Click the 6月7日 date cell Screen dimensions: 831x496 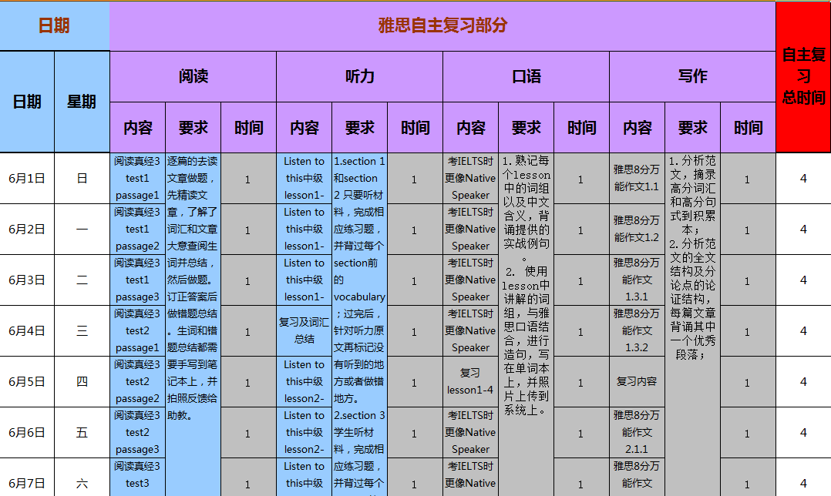[x=27, y=478]
